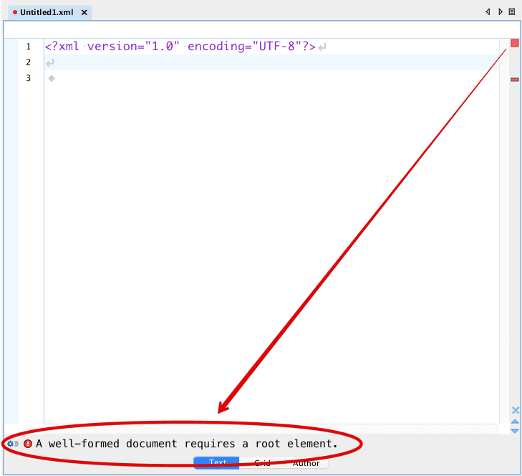Click the breadcrumb bar above the editor
The height and width of the screenshot is (476, 522).
(258, 31)
